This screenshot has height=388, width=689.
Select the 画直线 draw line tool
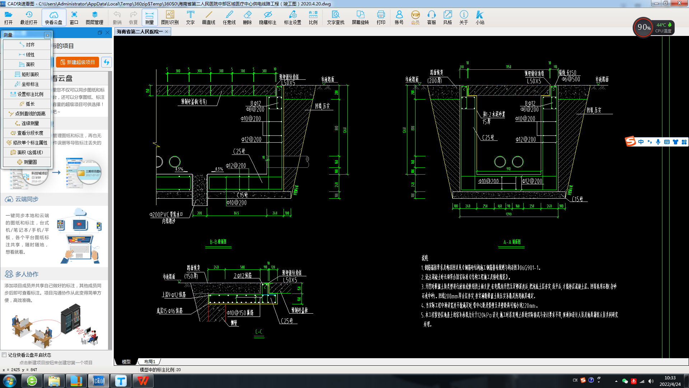click(208, 17)
